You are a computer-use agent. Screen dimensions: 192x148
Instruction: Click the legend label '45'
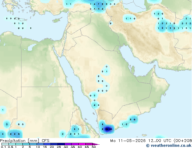[87, 147]
